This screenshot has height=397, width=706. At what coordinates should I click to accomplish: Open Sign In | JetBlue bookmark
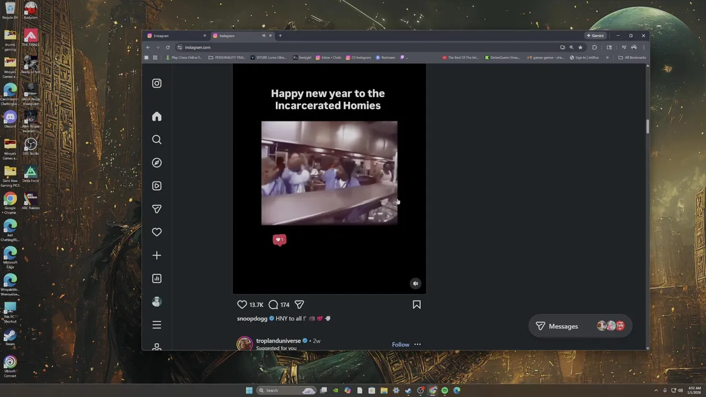tap(585, 57)
